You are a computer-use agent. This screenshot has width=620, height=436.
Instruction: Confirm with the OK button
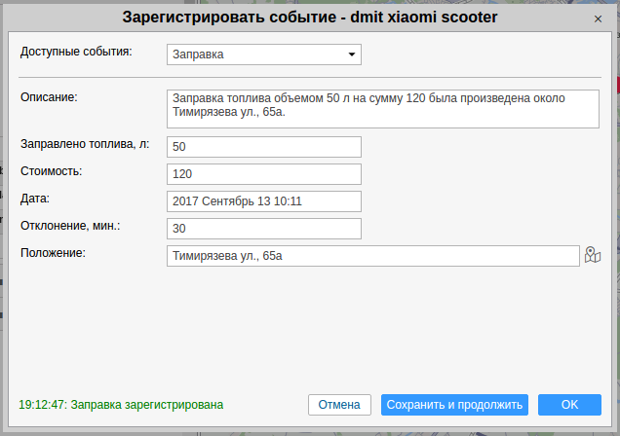pyautogui.click(x=569, y=405)
